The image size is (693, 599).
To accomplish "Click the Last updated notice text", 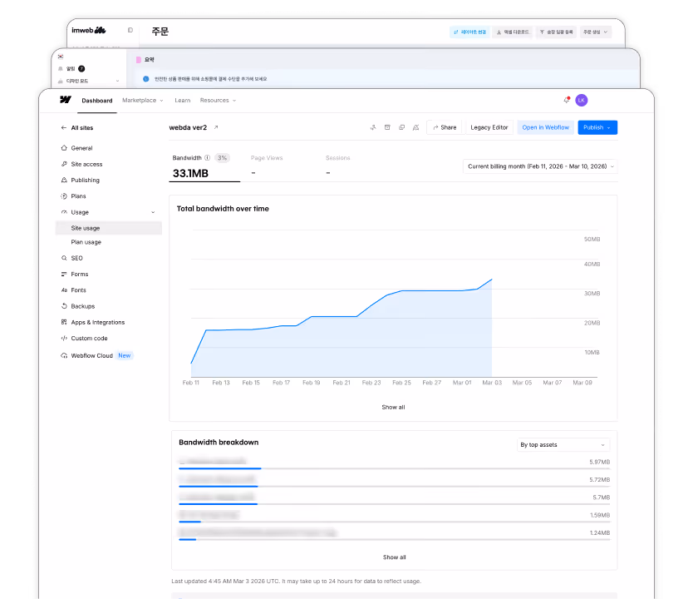I will pyautogui.click(x=296, y=582).
